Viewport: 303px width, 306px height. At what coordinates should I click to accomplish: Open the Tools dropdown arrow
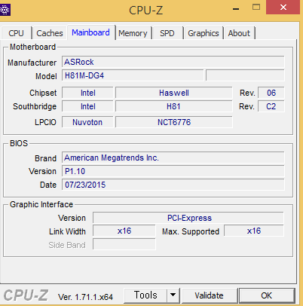tap(173, 295)
